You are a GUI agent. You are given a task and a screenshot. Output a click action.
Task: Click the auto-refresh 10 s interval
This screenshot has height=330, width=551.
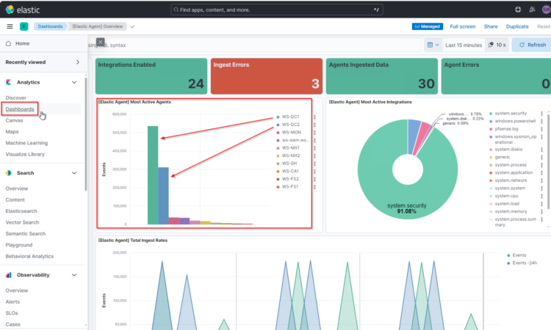[497, 45]
